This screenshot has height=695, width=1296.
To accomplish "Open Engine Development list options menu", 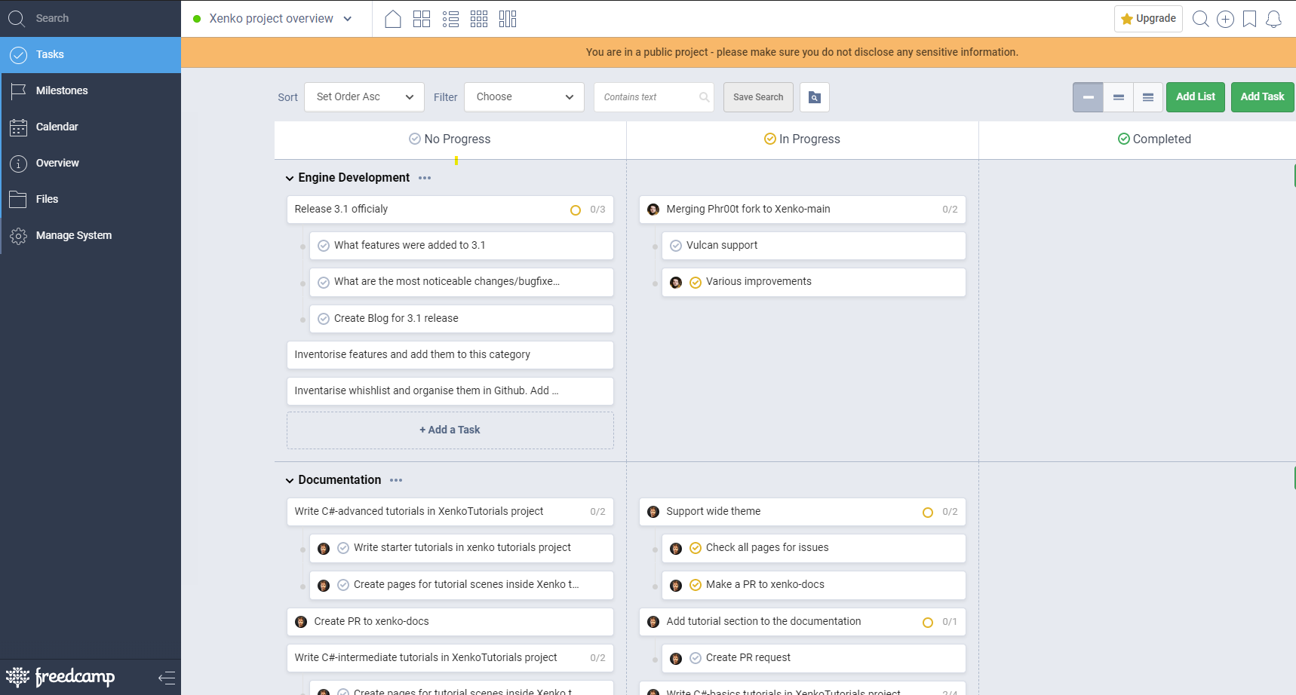I will 425,178.
